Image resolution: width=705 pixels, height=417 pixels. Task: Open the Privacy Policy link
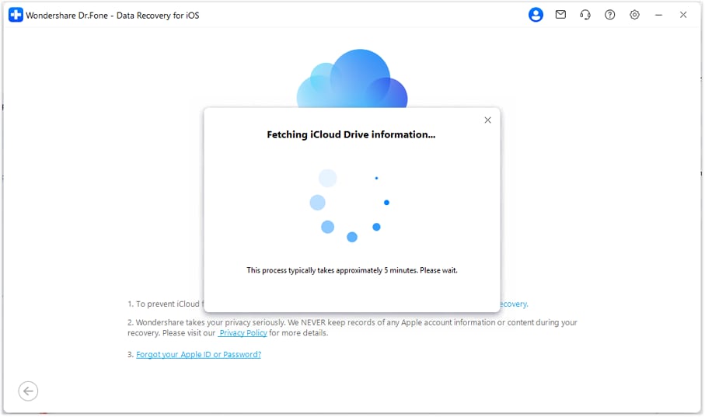click(243, 333)
